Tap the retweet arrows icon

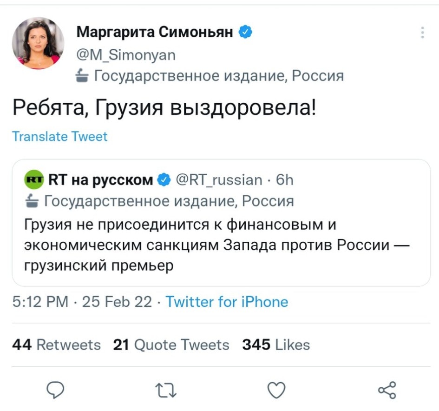tap(166, 390)
